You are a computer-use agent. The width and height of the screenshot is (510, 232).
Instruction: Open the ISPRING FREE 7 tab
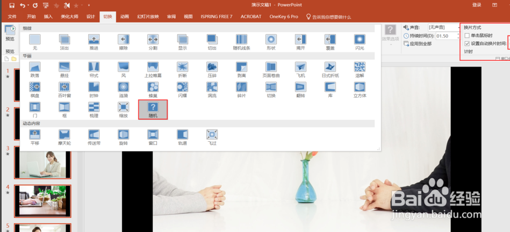pos(216,17)
